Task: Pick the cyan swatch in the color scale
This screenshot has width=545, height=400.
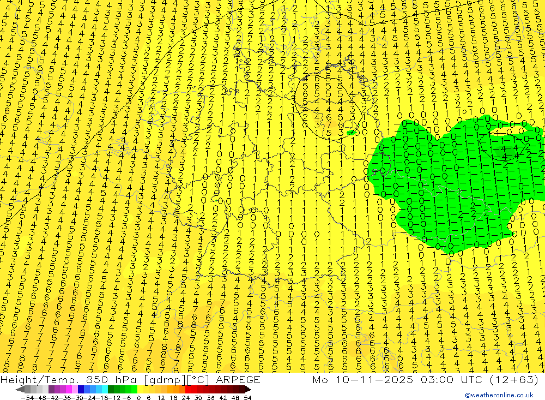Action: [x=105, y=390]
